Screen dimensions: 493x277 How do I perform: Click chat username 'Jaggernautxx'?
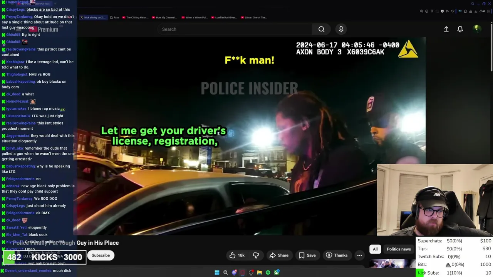coord(17,135)
